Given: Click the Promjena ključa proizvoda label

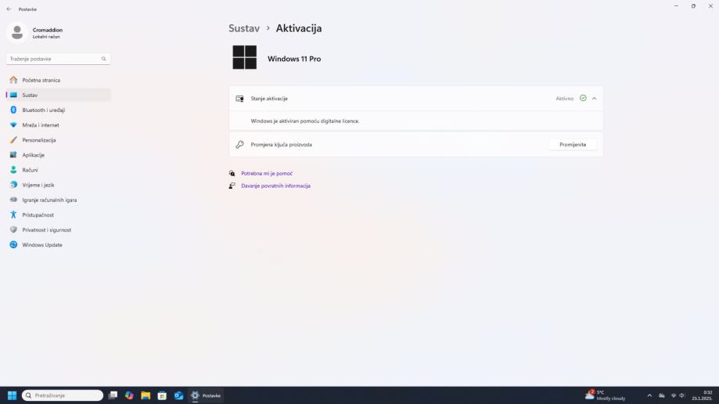Looking at the screenshot, I should coord(281,145).
